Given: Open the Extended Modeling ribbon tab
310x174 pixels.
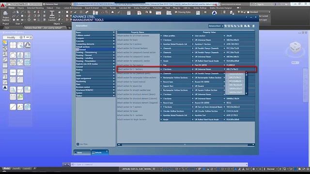Looking at the screenshot, I should pyautogui.click(x=35, y=8).
